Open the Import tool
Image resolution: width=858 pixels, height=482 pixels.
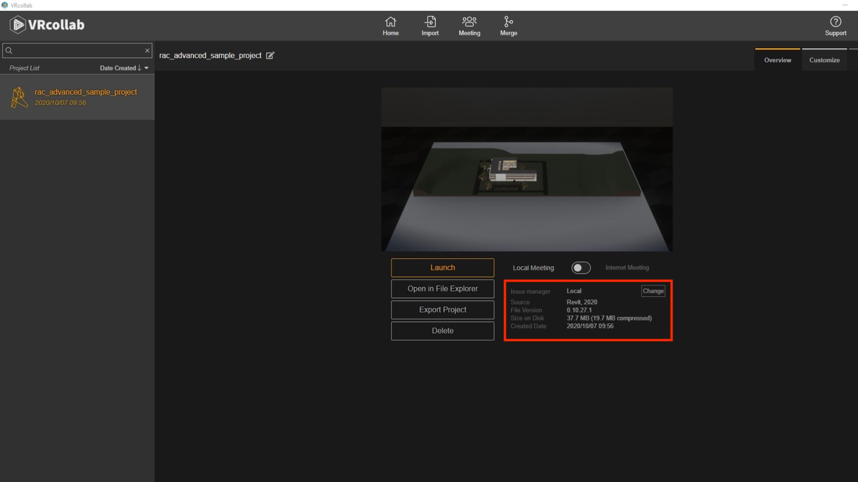point(430,26)
